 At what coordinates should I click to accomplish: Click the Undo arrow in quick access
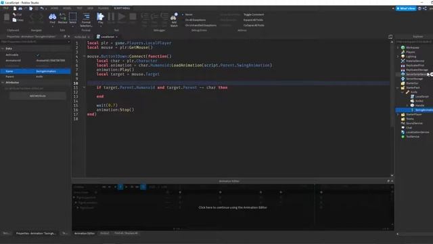pyautogui.click(x=42, y=9)
